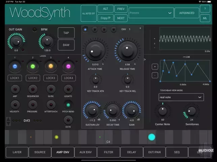Open the Presets dropdown
Image resolution: width=217 pixels, height=162 pixels.
pyautogui.click(x=151, y=13)
